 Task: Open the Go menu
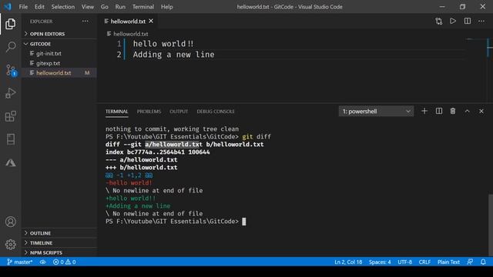(105, 7)
